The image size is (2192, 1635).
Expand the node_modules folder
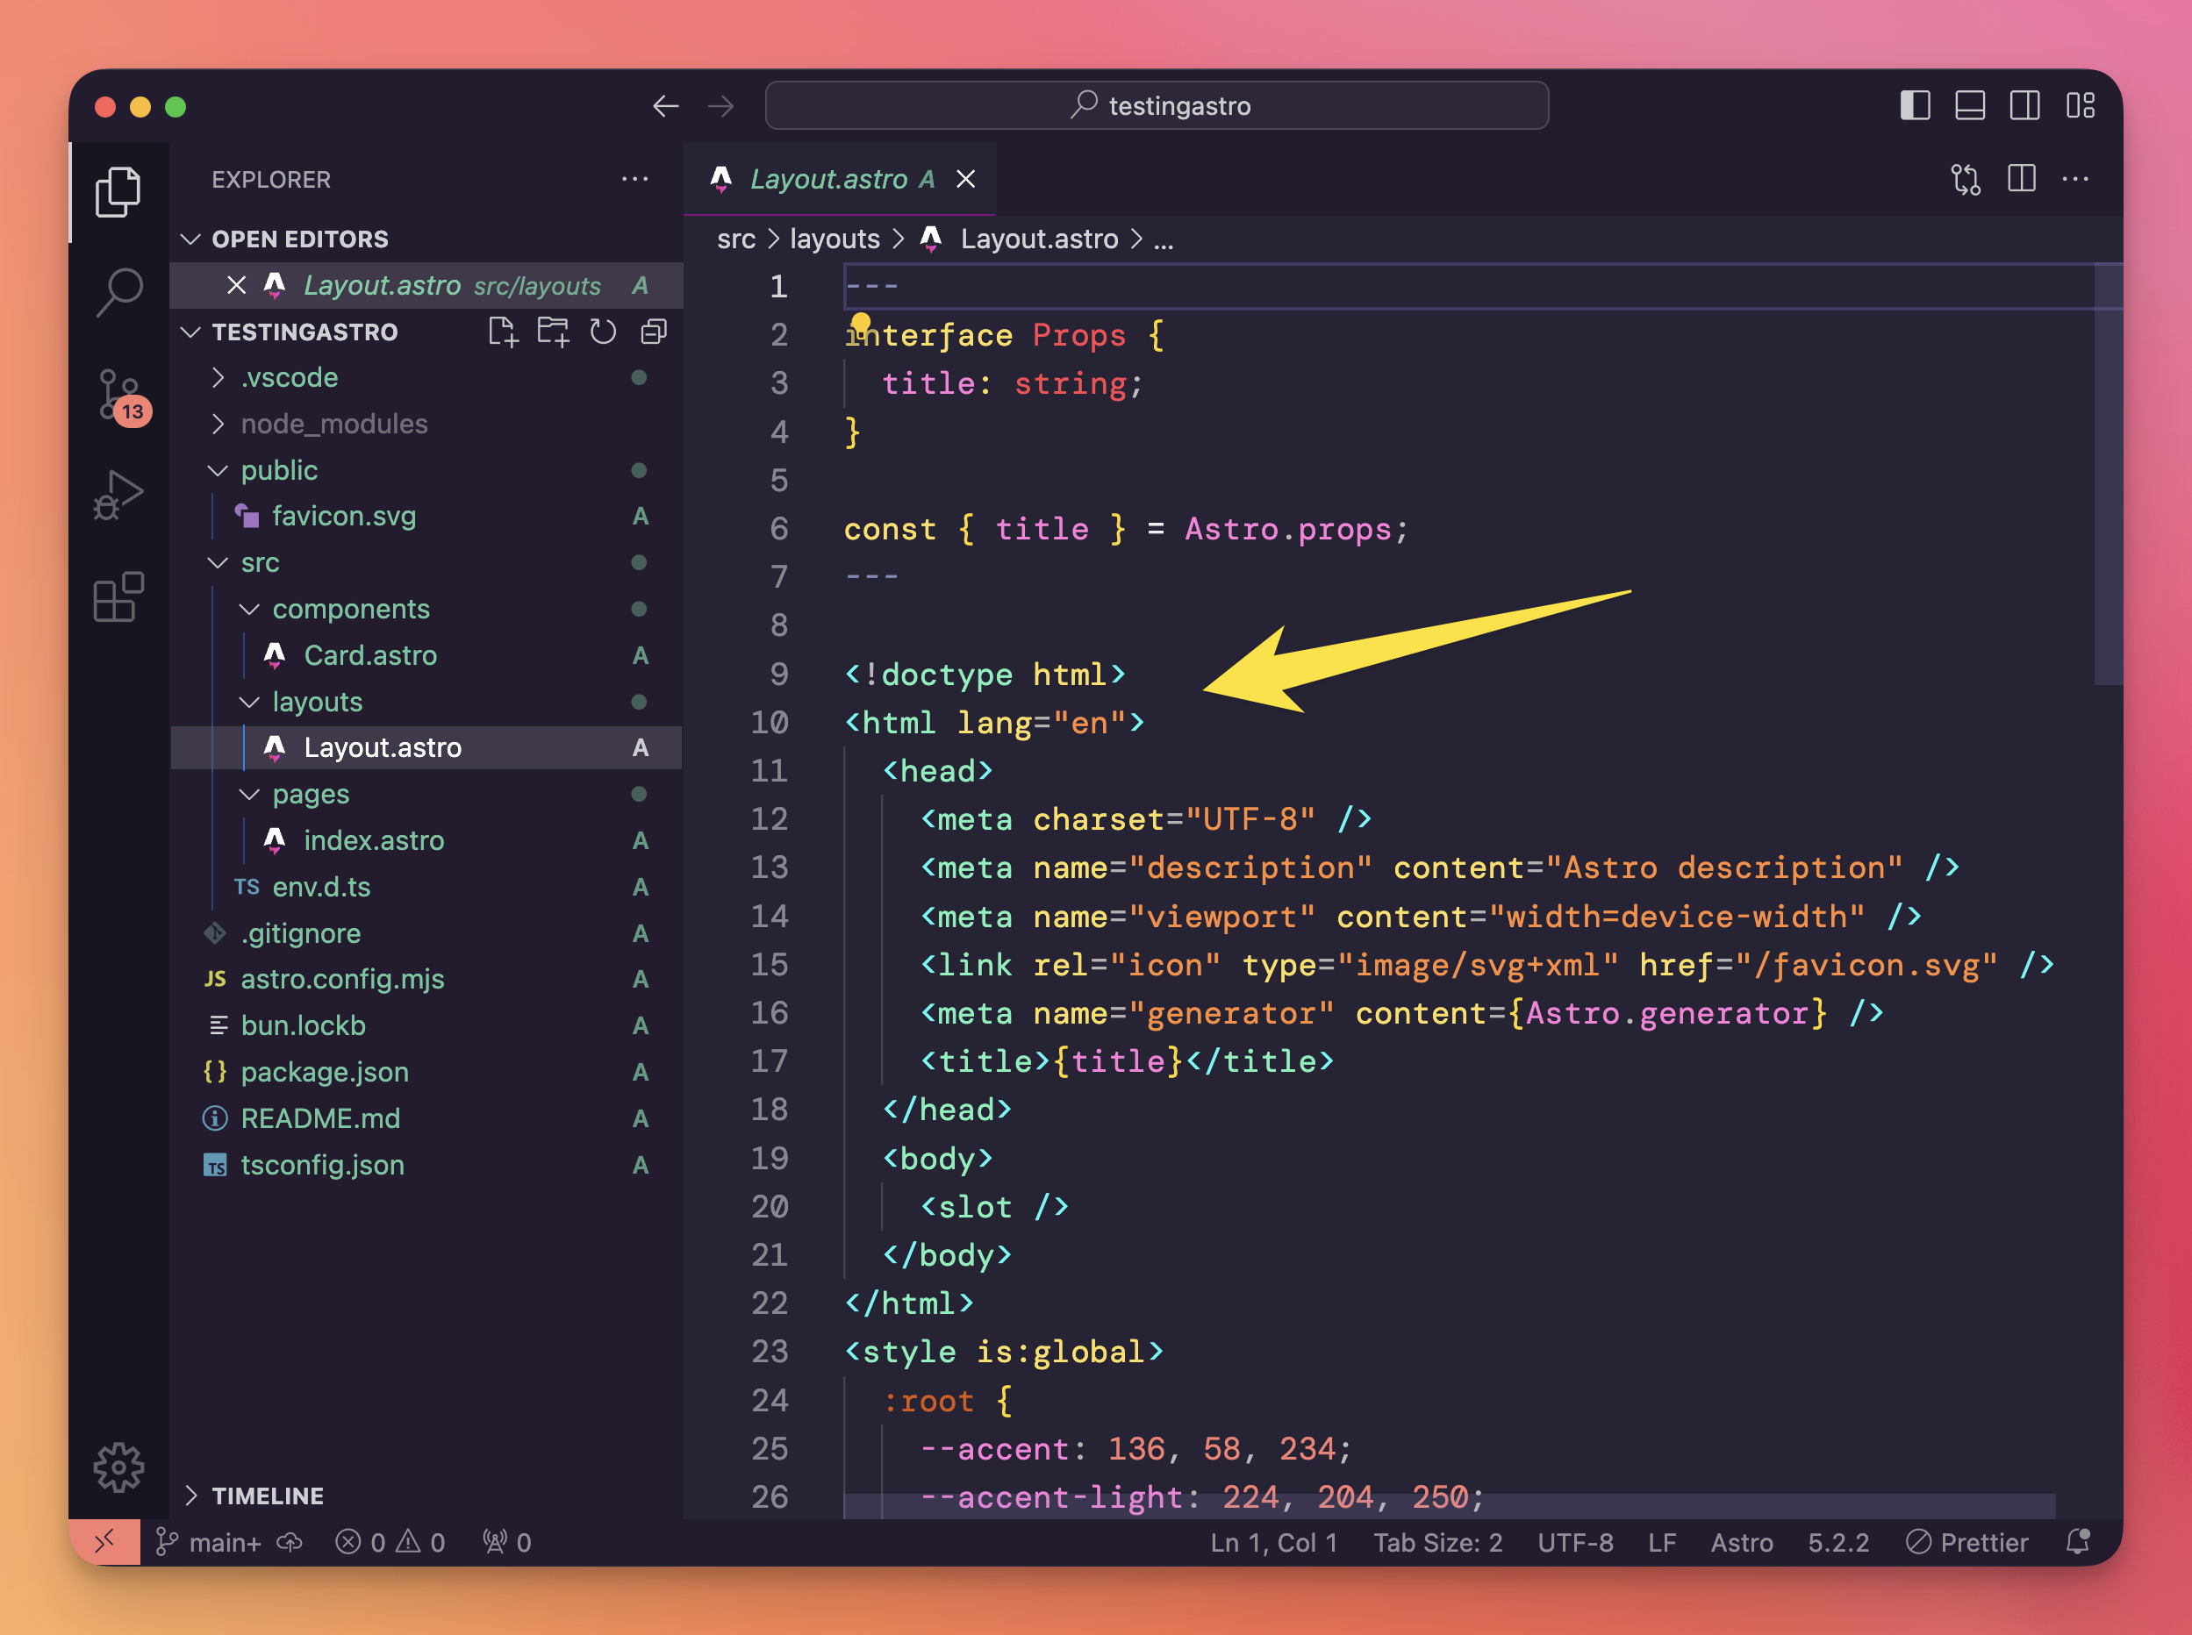[333, 424]
